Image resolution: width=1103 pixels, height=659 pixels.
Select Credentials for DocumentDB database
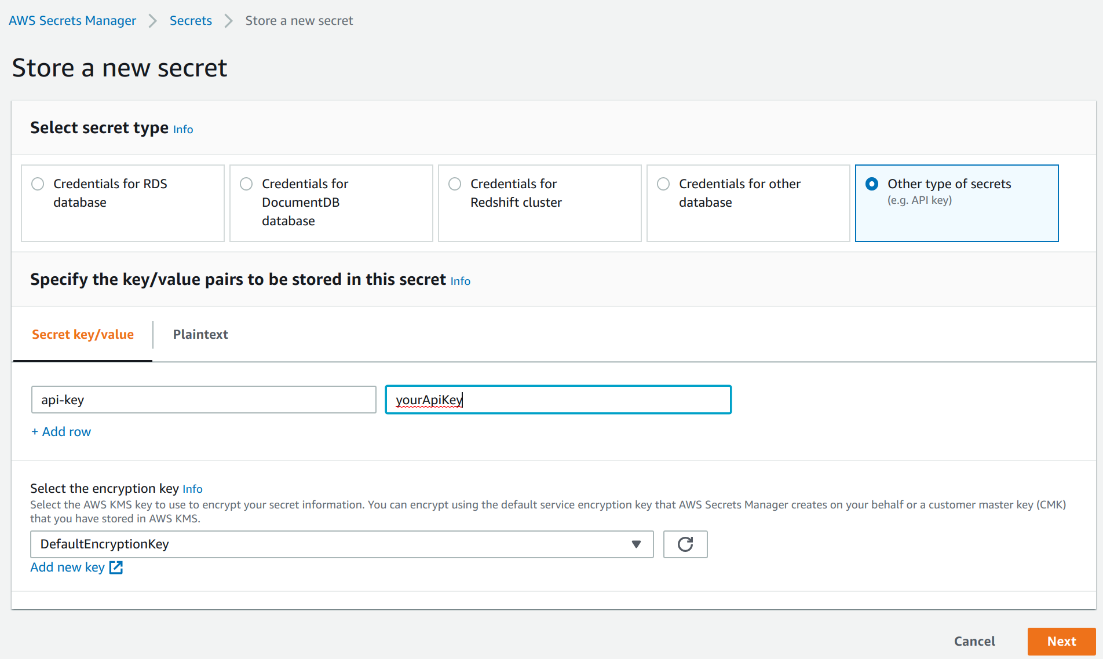coord(246,184)
